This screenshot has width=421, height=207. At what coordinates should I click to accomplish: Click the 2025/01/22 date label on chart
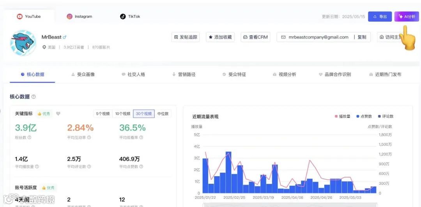(206, 198)
